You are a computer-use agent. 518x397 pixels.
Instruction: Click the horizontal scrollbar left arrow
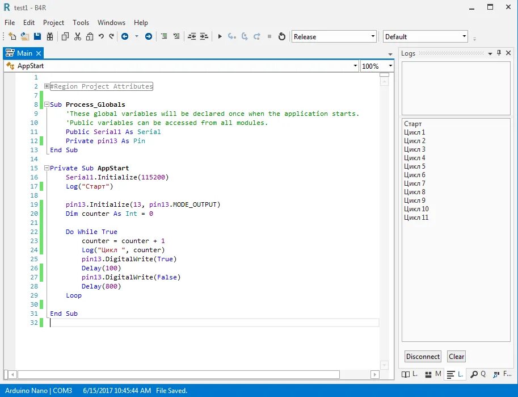coord(12,374)
